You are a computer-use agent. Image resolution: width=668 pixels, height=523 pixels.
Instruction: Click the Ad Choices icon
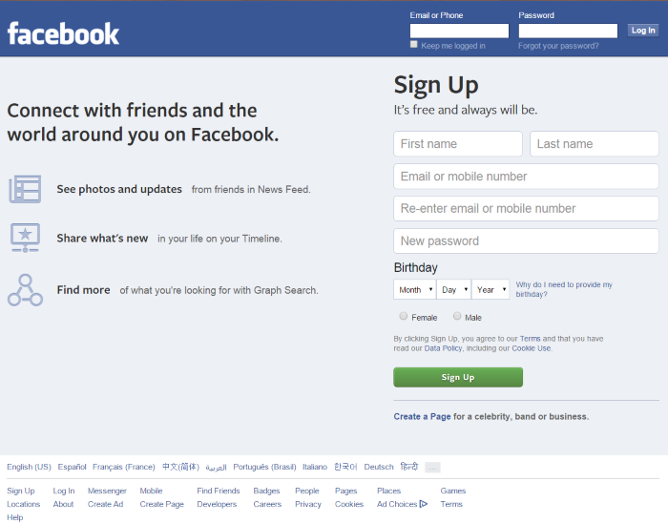pyautogui.click(x=423, y=504)
